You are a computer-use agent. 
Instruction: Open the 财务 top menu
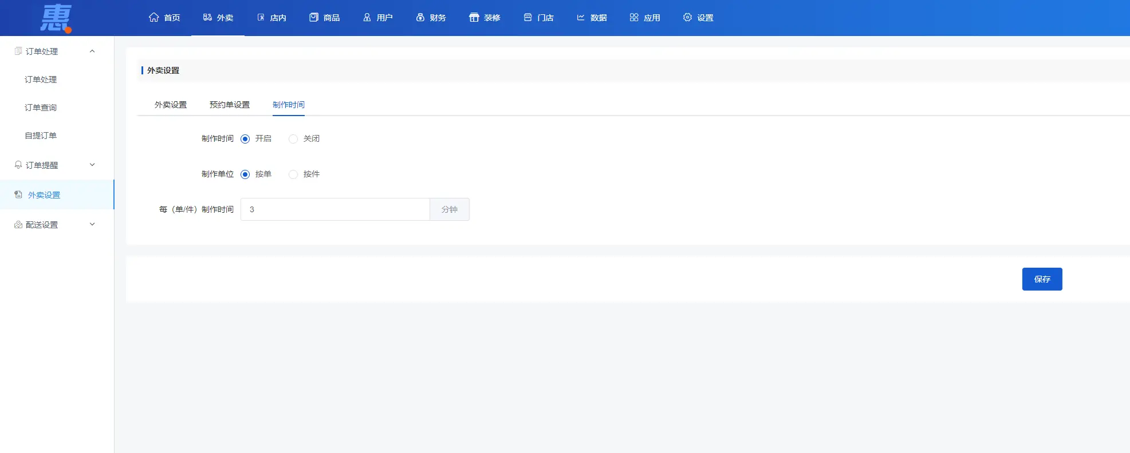click(431, 18)
